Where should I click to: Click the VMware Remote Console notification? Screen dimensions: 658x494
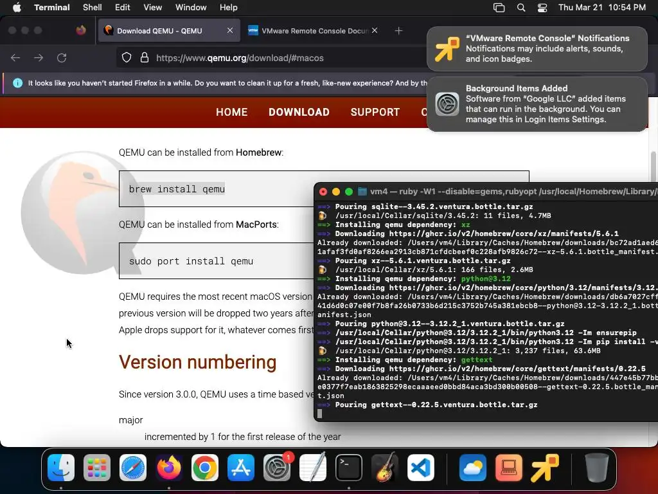point(537,49)
